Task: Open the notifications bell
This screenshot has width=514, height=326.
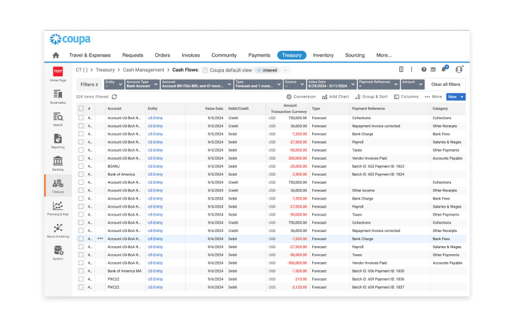Action: pyautogui.click(x=443, y=69)
